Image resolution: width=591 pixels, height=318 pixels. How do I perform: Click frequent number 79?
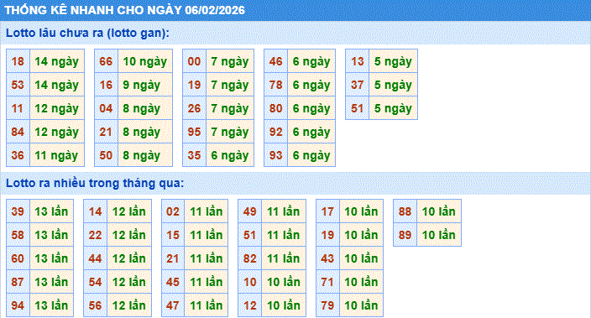tap(327, 305)
